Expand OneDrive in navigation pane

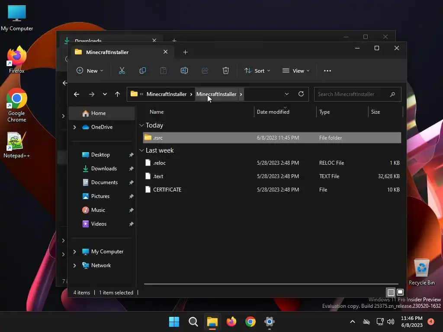pyautogui.click(x=74, y=127)
